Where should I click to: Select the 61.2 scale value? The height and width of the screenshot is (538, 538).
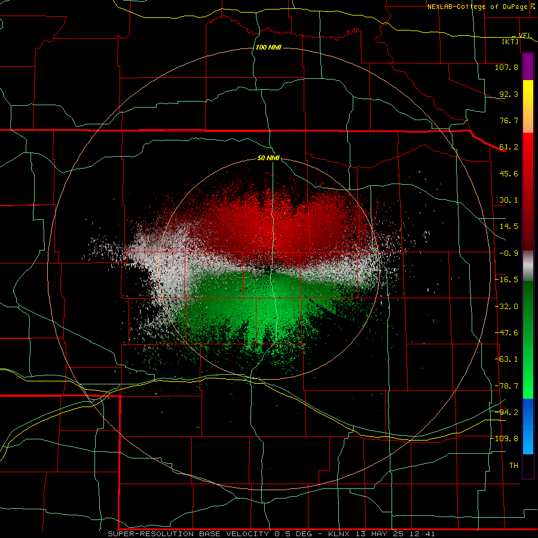click(x=509, y=147)
